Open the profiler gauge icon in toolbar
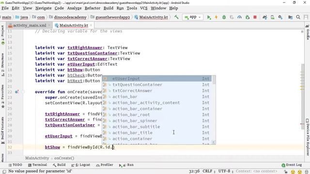This screenshot has width=310, height=174. click(x=239, y=17)
